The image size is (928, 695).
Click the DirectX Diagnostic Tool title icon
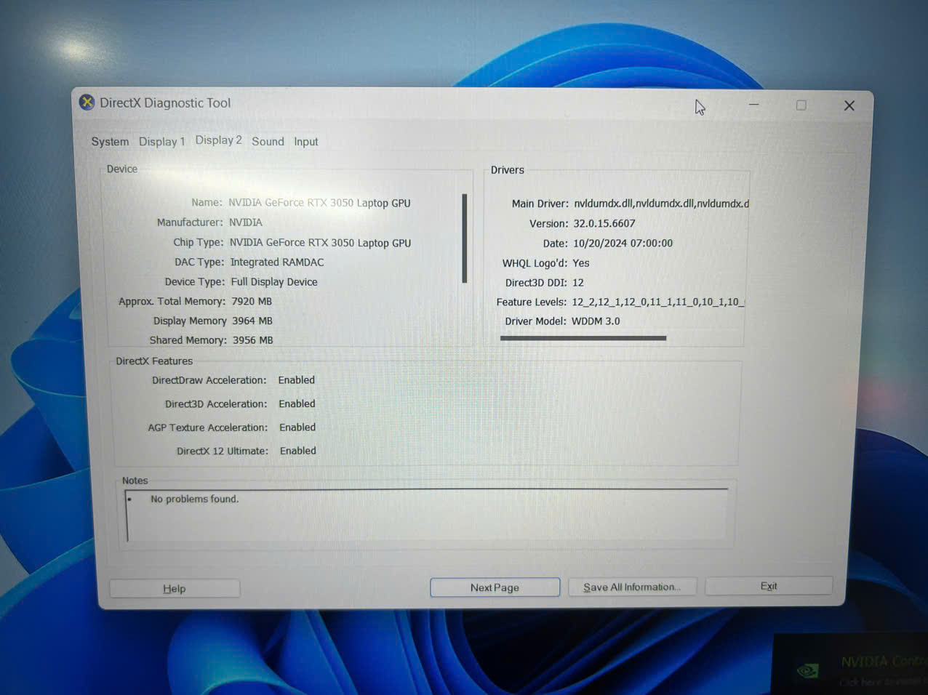coord(87,103)
